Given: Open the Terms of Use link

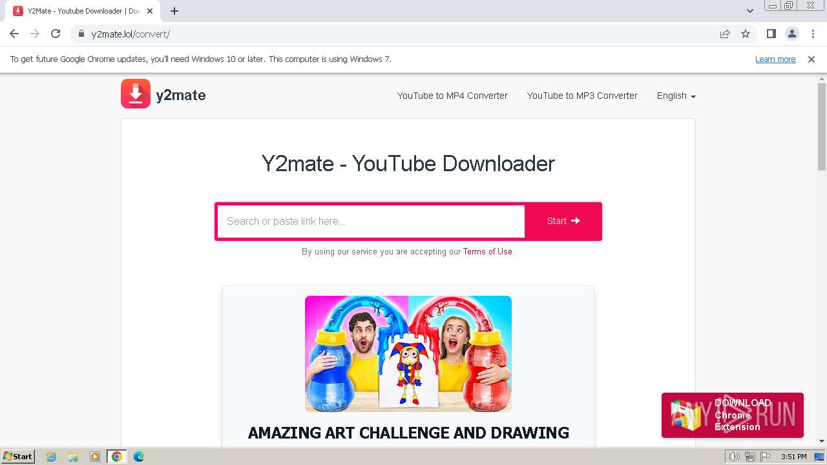Looking at the screenshot, I should [x=487, y=251].
